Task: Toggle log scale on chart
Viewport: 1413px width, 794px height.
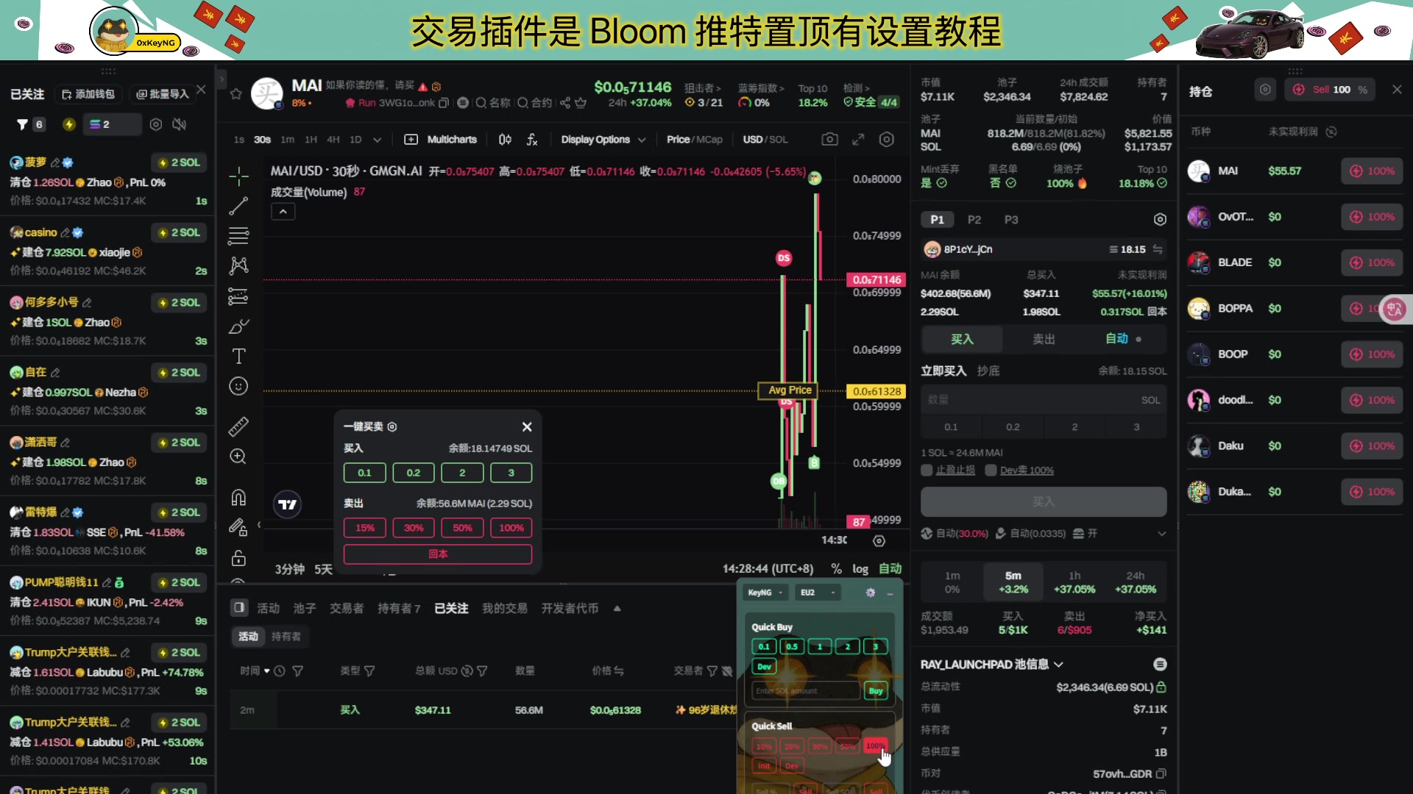Action: tap(860, 569)
